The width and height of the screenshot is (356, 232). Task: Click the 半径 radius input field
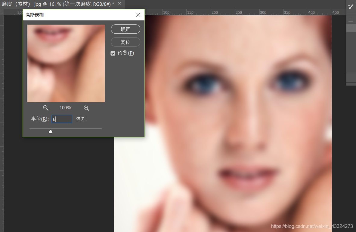[62, 119]
